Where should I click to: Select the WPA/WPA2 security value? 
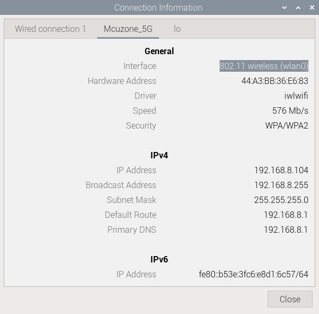pyautogui.click(x=287, y=126)
